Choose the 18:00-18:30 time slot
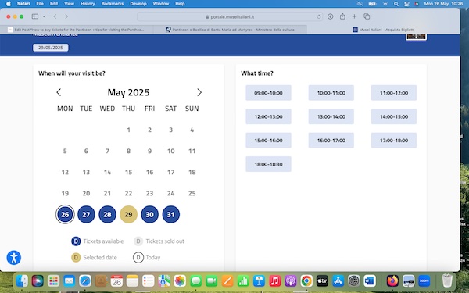Image resolution: width=469 pixels, height=293 pixels. pyautogui.click(x=268, y=164)
